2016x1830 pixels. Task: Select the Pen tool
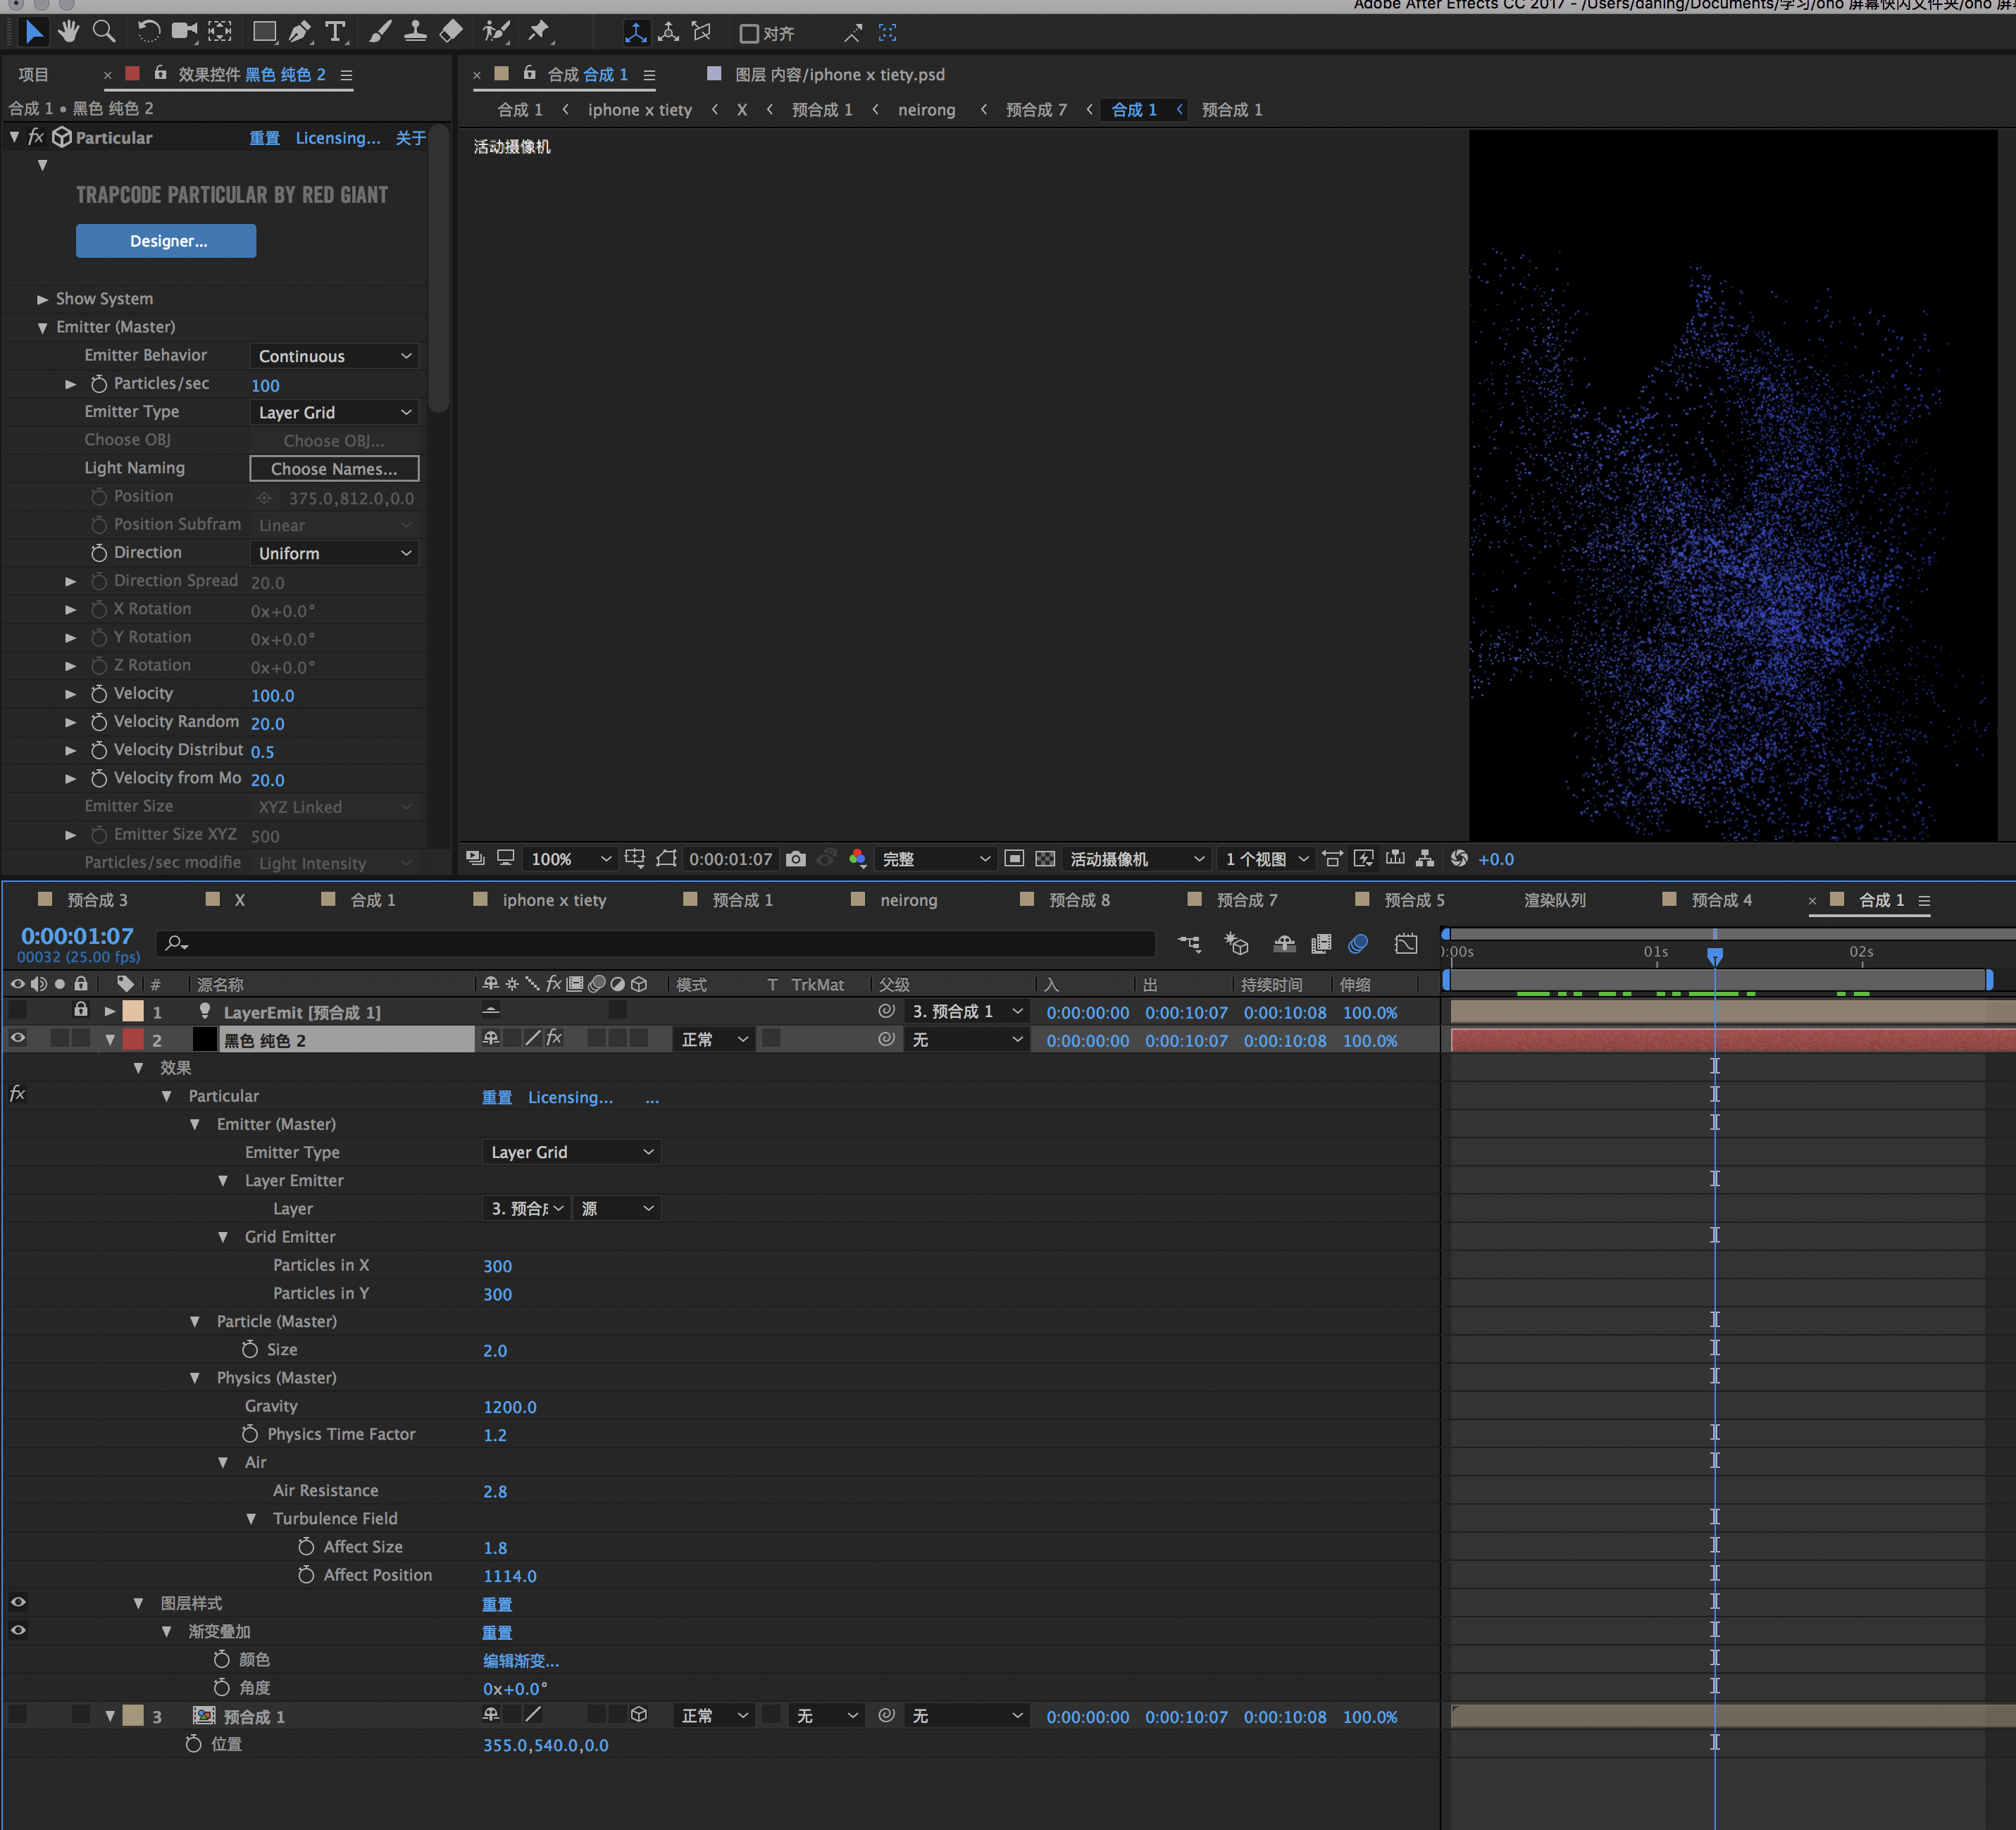[300, 31]
